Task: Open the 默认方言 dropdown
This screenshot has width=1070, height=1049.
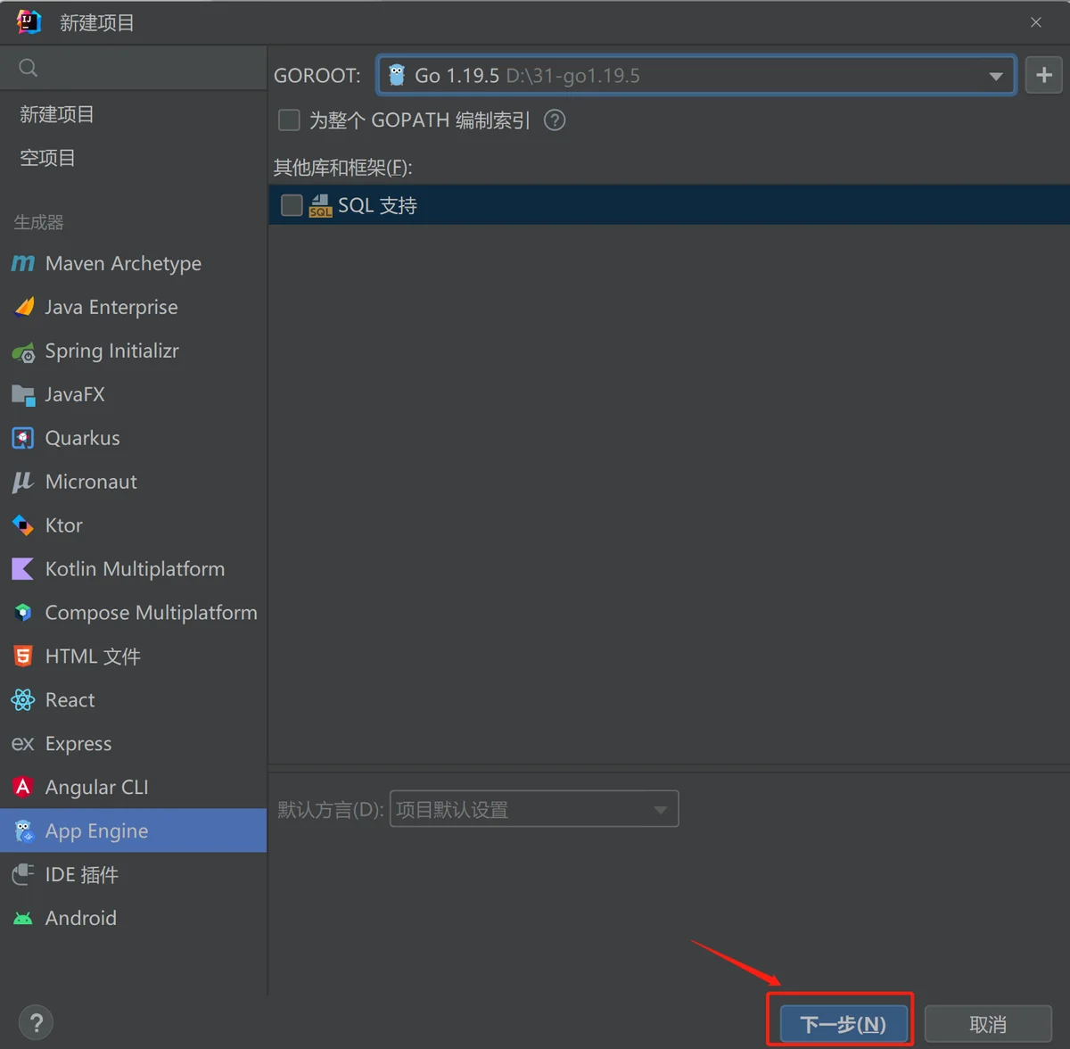Action: 534,809
